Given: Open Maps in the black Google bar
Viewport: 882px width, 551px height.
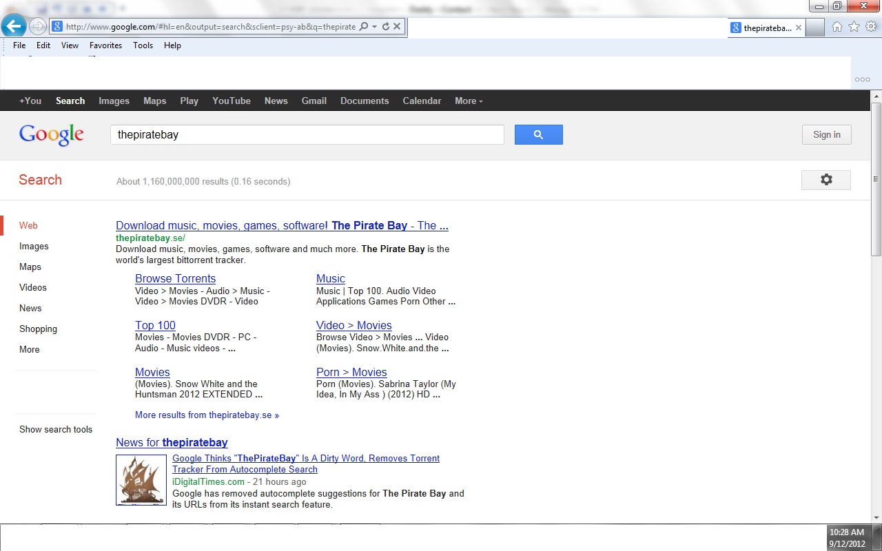Looking at the screenshot, I should click(x=155, y=101).
